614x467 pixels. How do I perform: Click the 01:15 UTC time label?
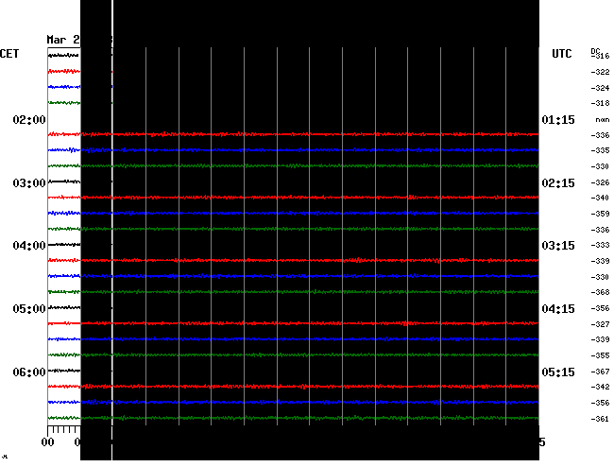(558, 119)
